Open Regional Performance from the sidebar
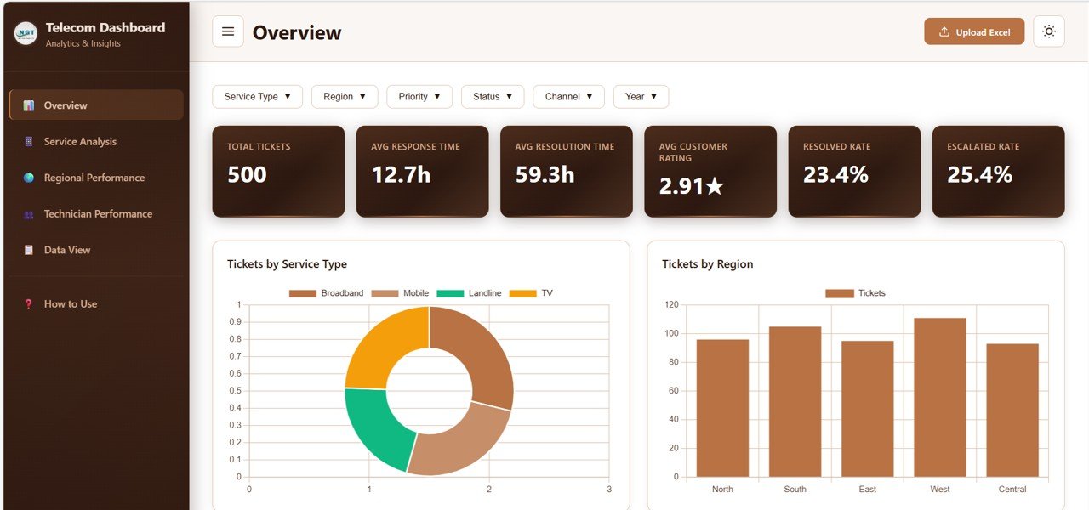1089x510 pixels. (29, 178)
